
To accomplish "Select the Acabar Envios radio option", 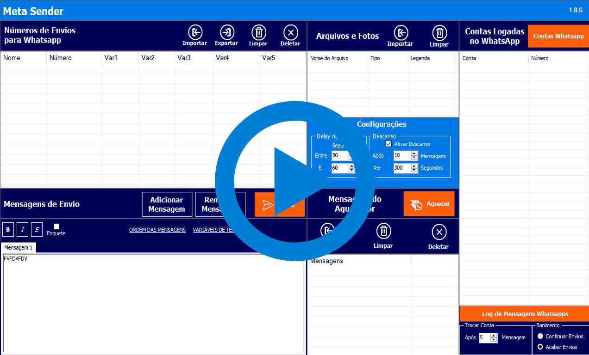I will 540,347.
